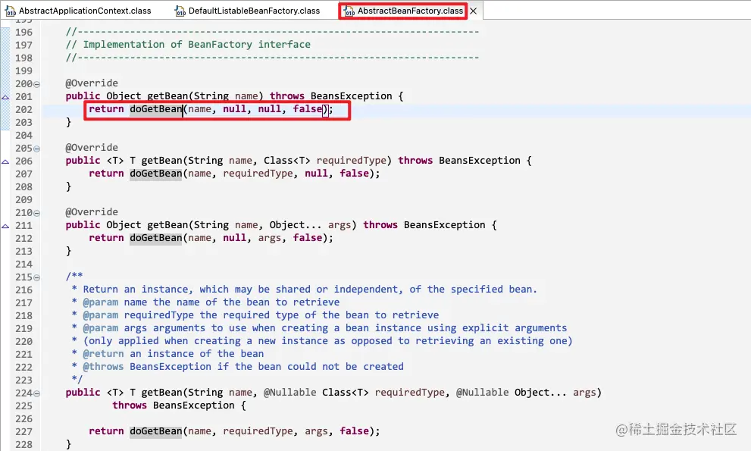Click line number 196 in gutter
Image resolution: width=751 pixels, height=451 pixels.
(24, 33)
